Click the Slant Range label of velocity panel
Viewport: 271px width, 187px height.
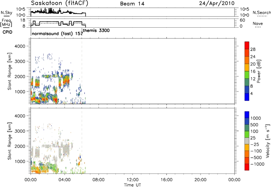point(9,141)
